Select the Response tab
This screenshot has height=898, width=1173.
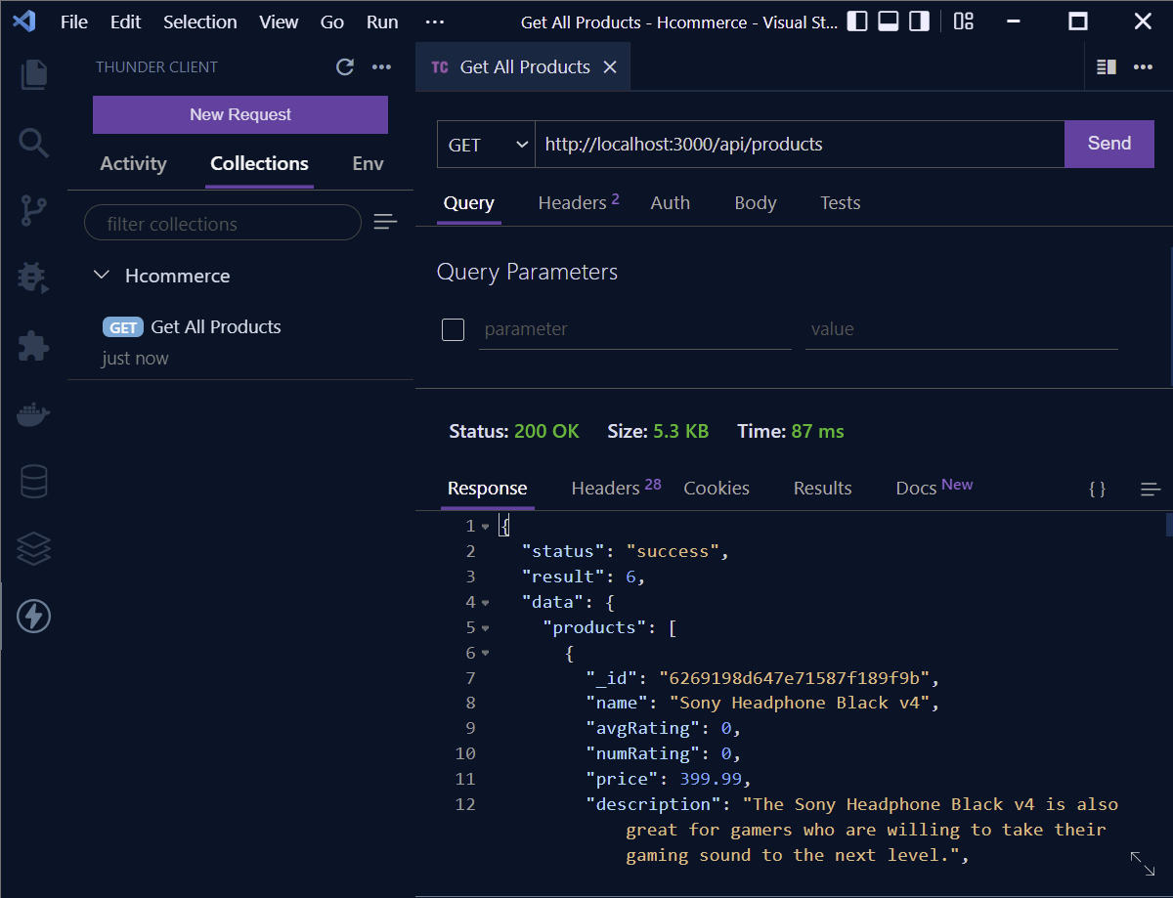[x=487, y=489]
